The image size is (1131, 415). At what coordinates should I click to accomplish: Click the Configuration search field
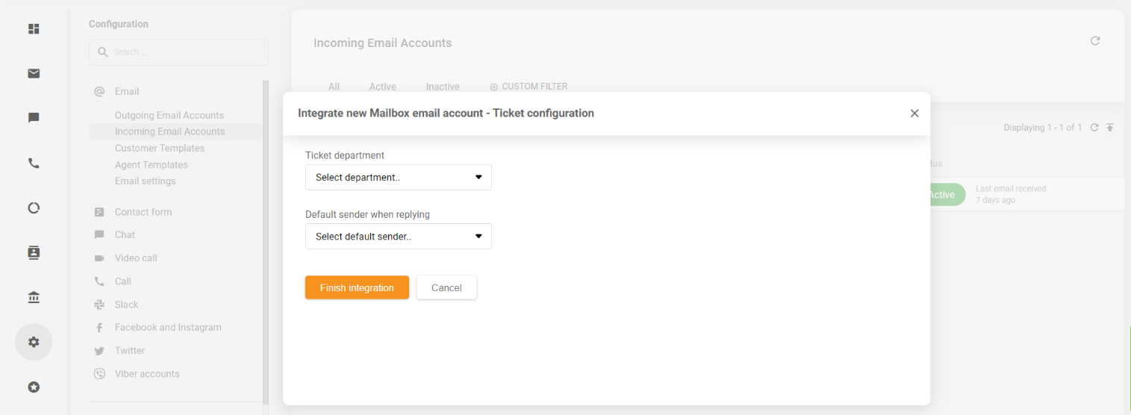coord(179,52)
